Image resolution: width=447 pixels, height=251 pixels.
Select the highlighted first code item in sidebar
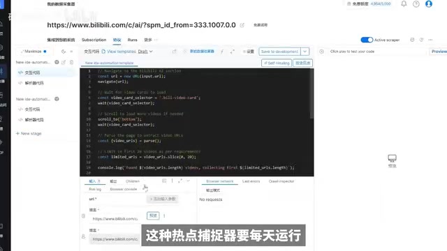click(x=45, y=73)
